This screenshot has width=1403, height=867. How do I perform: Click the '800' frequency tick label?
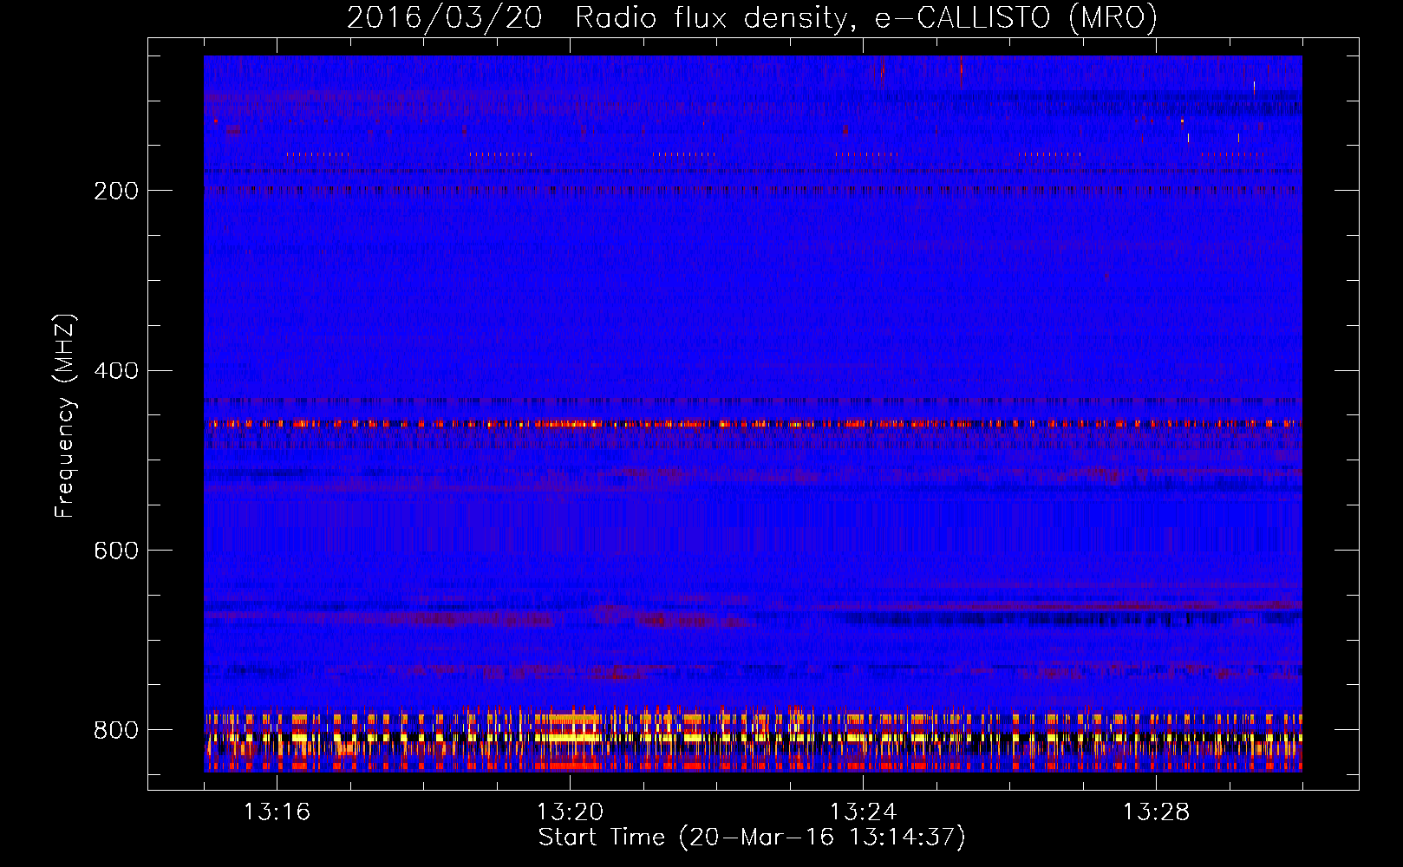[x=116, y=731]
